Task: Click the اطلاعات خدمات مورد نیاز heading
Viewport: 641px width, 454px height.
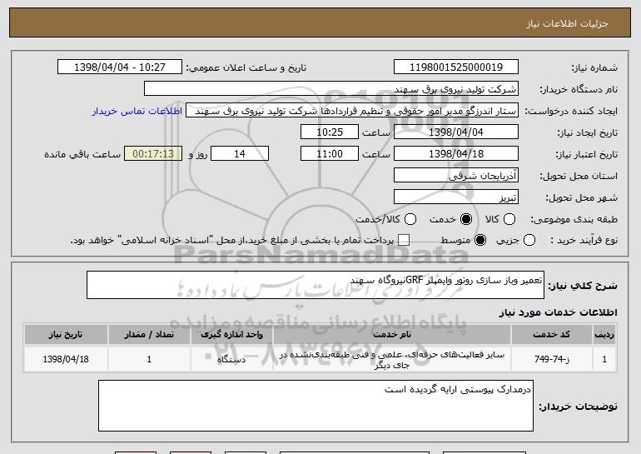Action: point(558,312)
